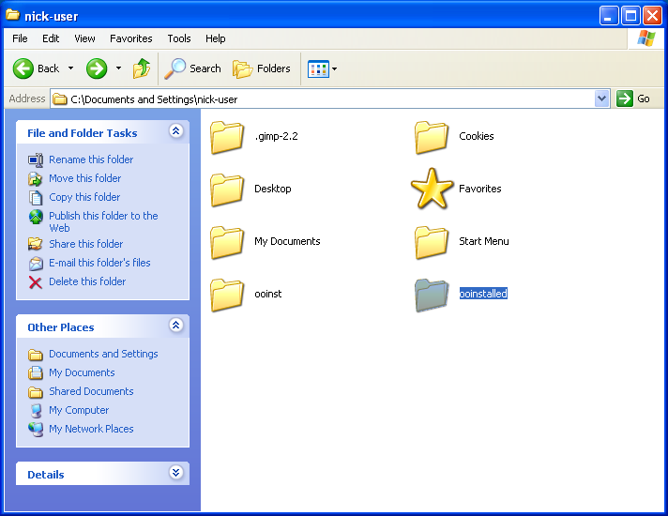Screen dimensions: 668x516
Task: Collapse the File and Folder Tasks panel
Action: tap(175, 132)
